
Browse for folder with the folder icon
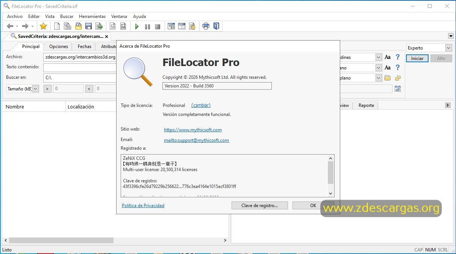(x=388, y=78)
